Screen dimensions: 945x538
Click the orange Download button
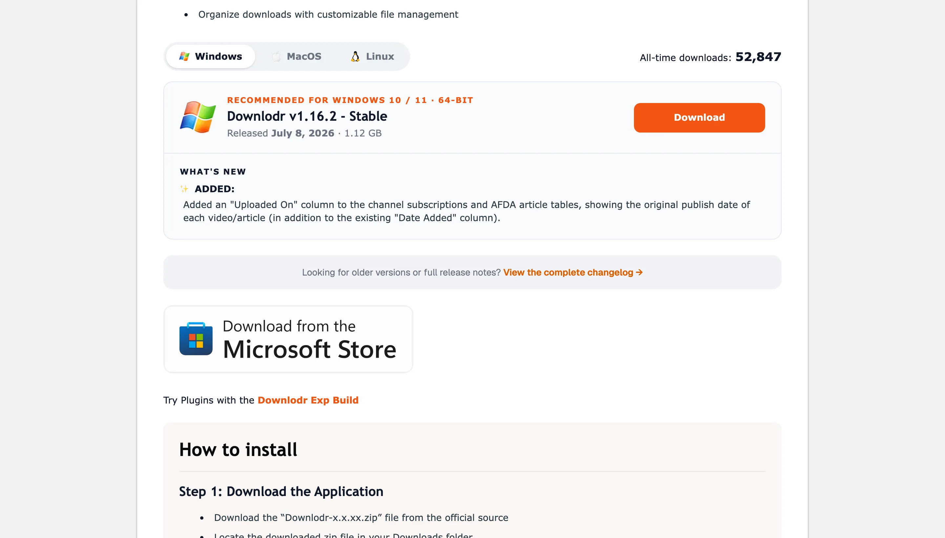coord(699,117)
